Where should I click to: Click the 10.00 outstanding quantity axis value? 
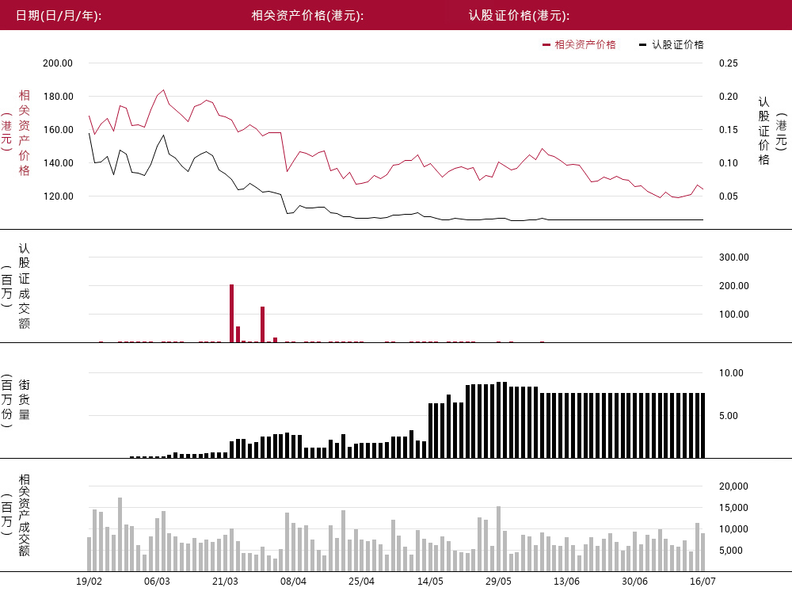(731, 372)
